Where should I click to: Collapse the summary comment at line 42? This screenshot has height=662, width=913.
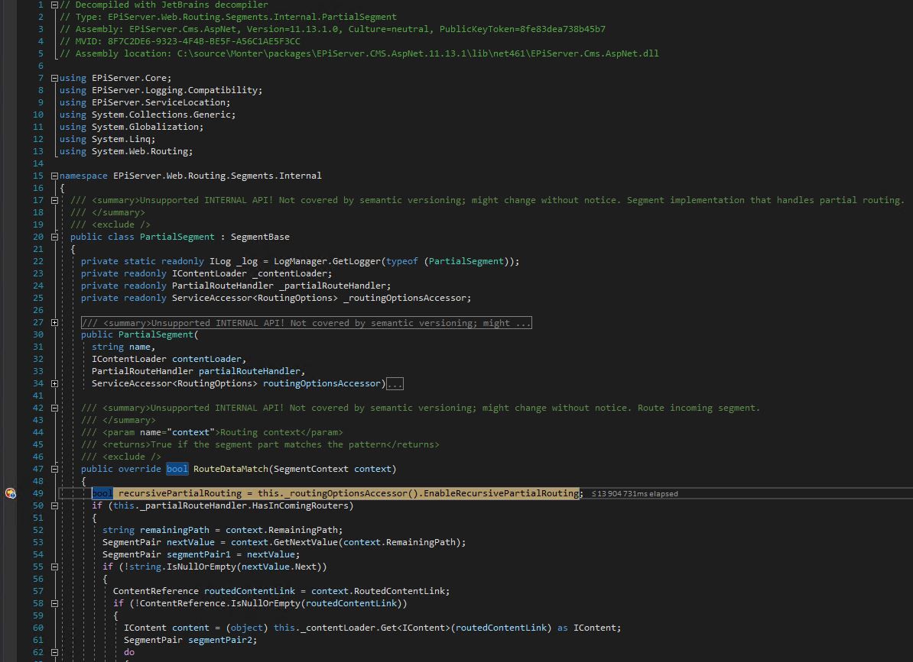tap(55, 408)
